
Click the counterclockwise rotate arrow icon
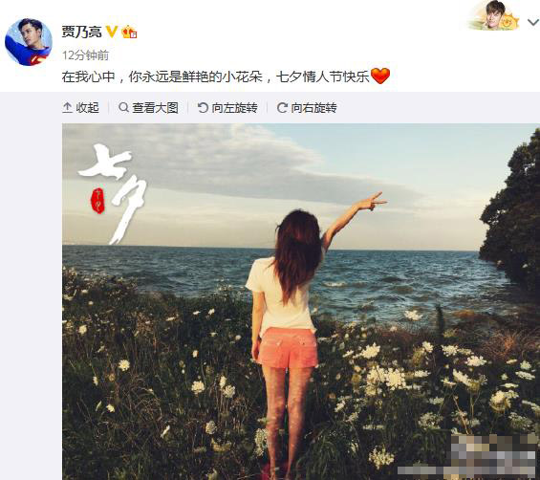[x=203, y=108]
